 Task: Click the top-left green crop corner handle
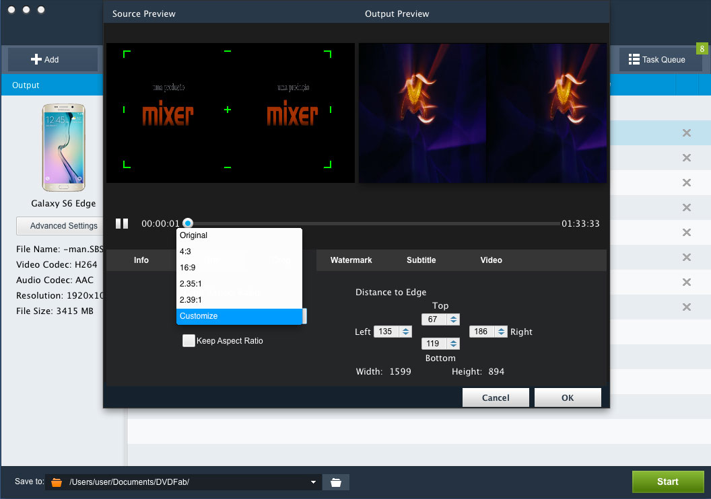[x=127, y=54]
